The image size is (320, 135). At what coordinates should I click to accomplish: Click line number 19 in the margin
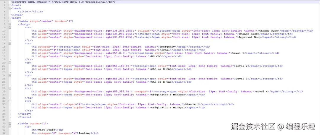coord(4,59)
